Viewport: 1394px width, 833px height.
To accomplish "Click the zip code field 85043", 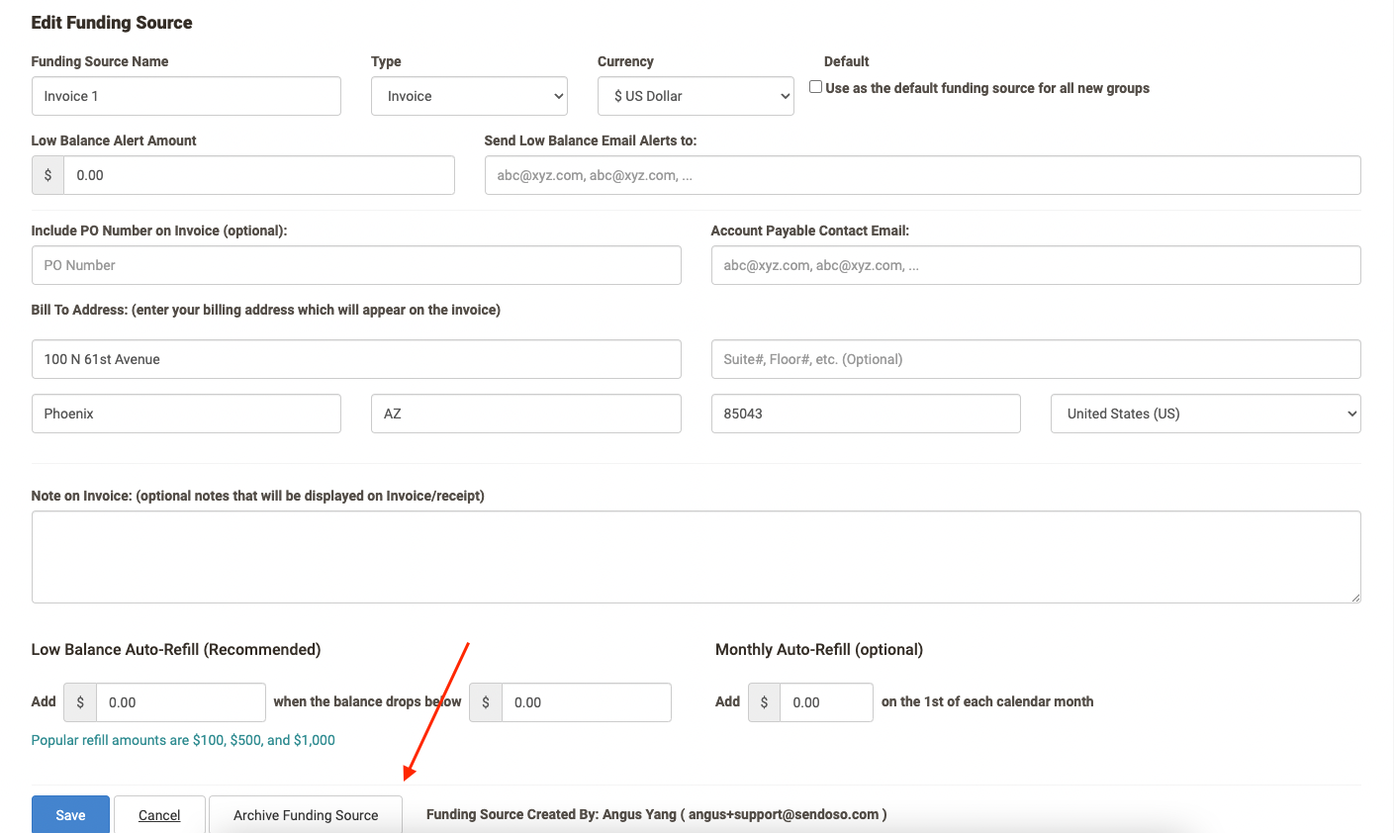I will click(865, 414).
